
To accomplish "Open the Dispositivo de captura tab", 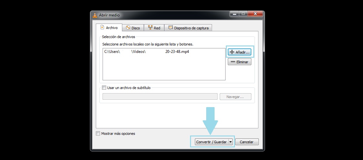I will point(188,28).
